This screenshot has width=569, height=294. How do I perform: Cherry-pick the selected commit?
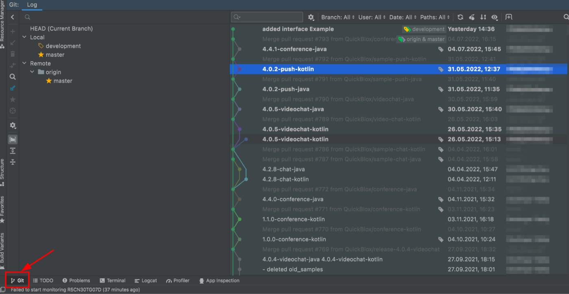coord(471,17)
